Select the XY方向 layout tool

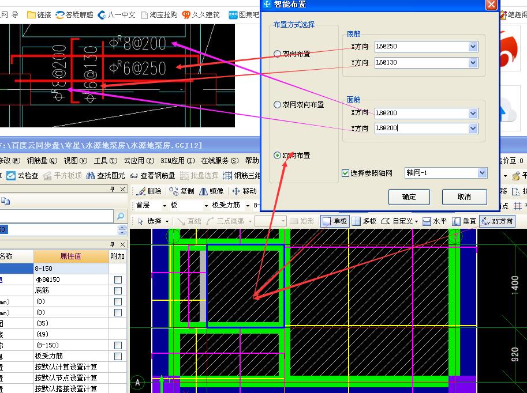click(x=497, y=221)
